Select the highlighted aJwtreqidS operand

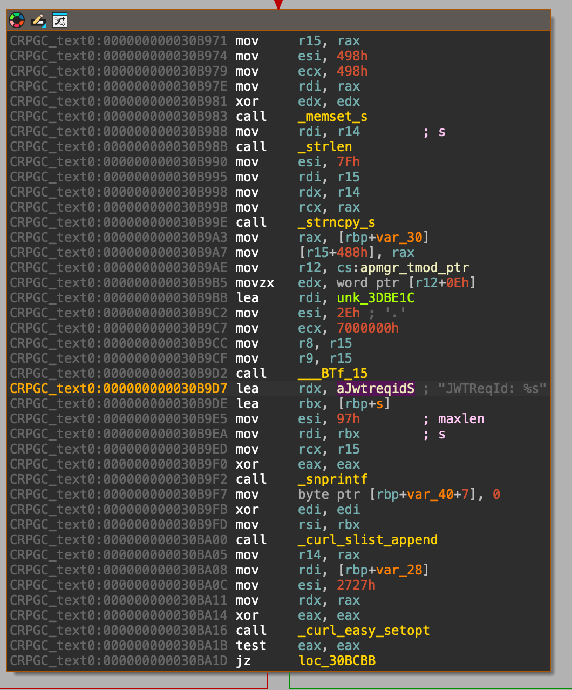tap(376, 389)
